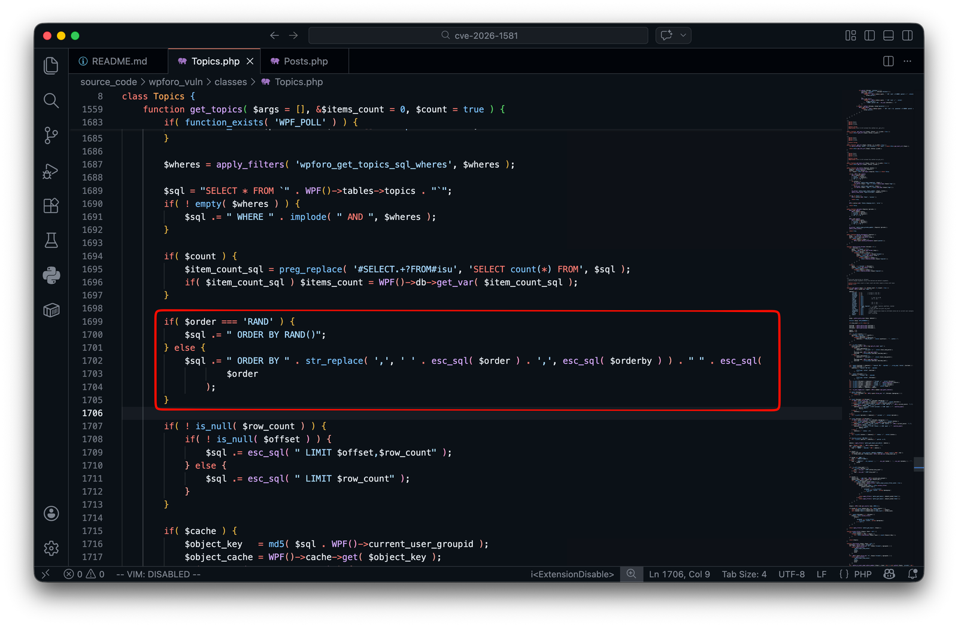Switch to the Posts.php tab
This screenshot has width=958, height=627.
305,61
